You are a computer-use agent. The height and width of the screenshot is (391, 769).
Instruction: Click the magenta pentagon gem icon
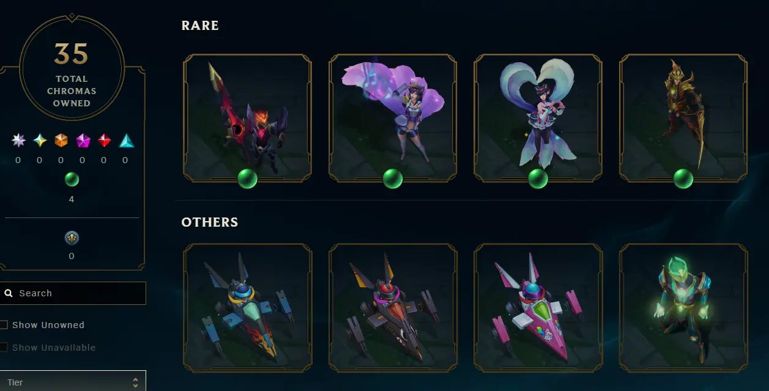click(x=83, y=141)
